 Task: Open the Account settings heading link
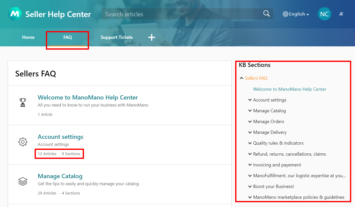(60, 137)
